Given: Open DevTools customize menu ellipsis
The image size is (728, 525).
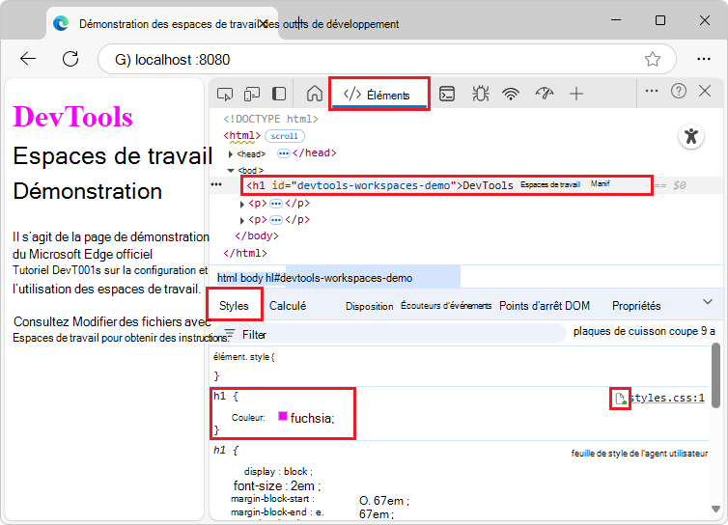Looking at the screenshot, I should point(652,91).
